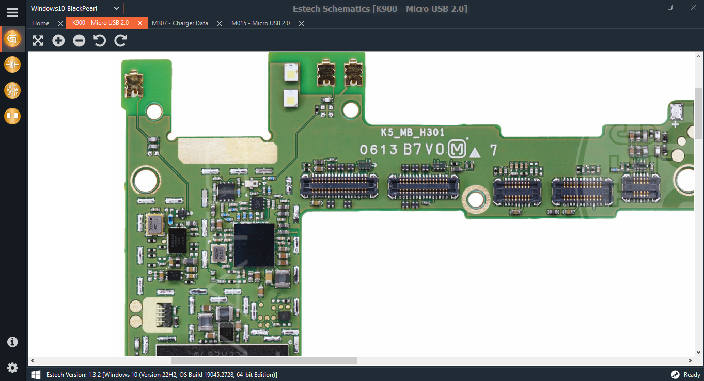Image resolution: width=704 pixels, height=381 pixels.
Task: Open the hamburger menu
Action: pos(12,12)
